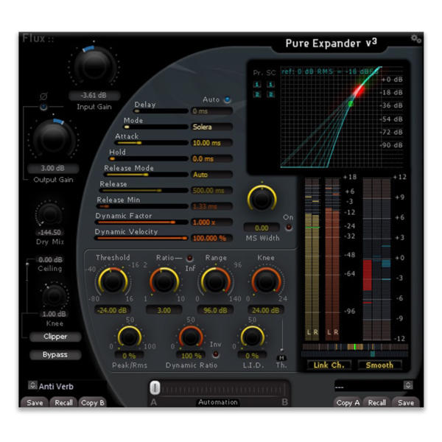
Task: Click the Th. vertical slider handle
Action: pos(281,349)
